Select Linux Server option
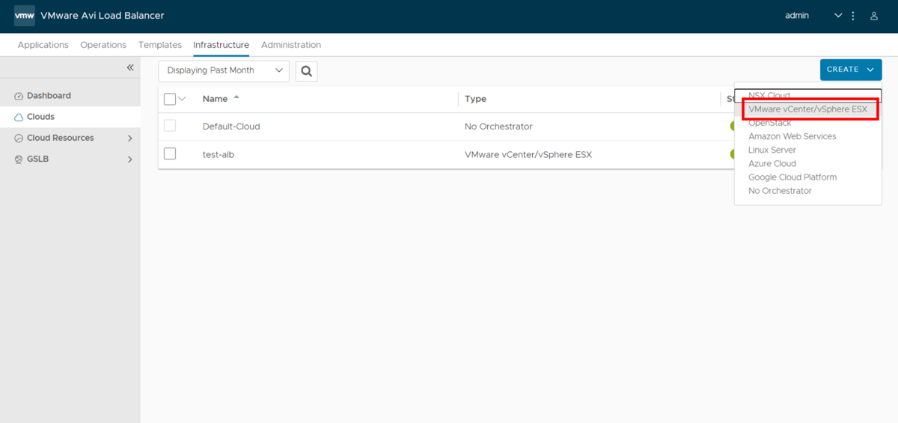The width and height of the screenshot is (898, 423). coord(807,150)
